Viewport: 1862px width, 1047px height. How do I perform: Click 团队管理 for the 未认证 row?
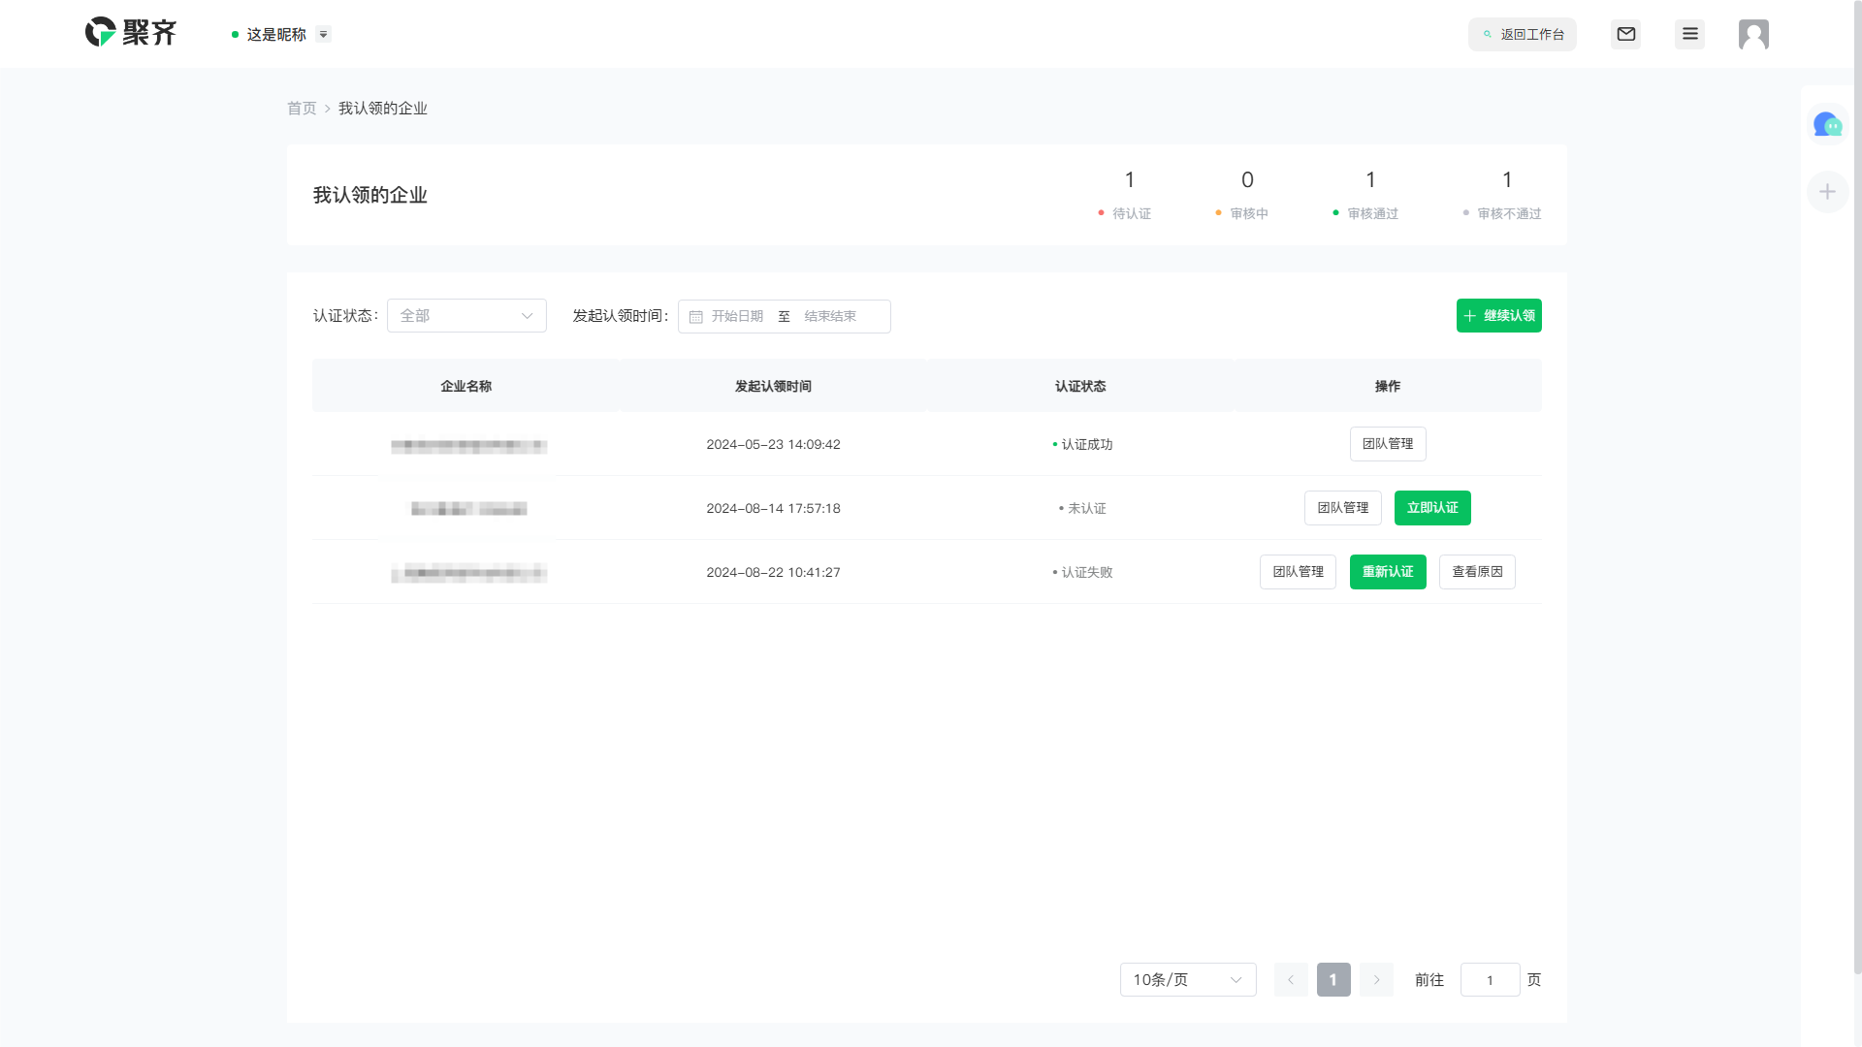click(x=1343, y=508)
